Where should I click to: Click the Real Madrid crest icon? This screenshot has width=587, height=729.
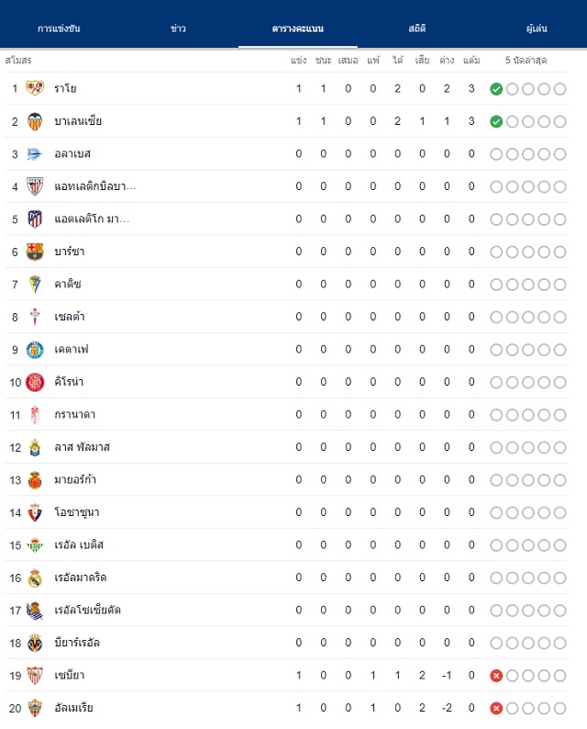click(35, 578)
